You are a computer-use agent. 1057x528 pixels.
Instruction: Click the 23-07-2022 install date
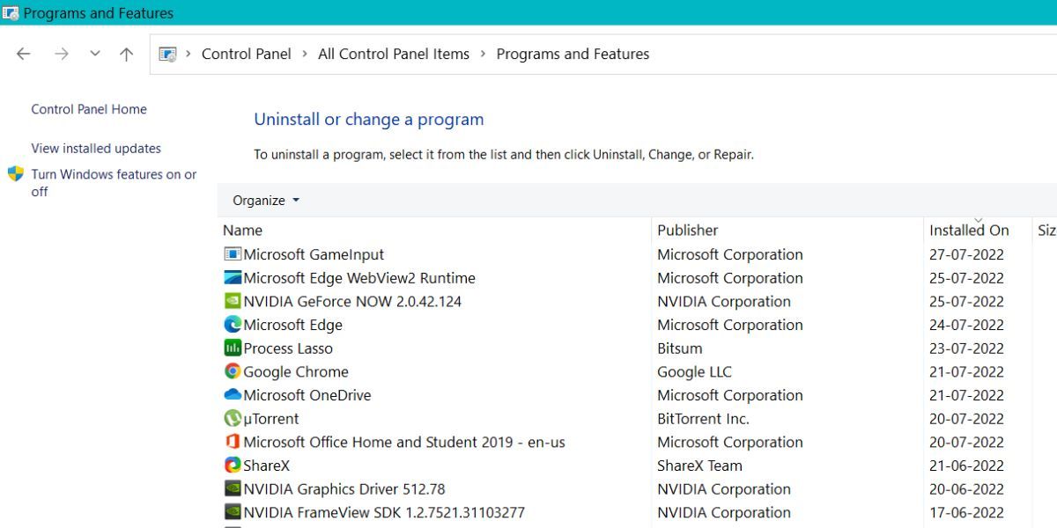(966, 348)
